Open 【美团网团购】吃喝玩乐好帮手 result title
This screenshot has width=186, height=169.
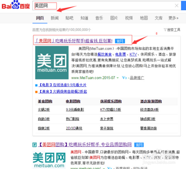click(x=85, y=145)
